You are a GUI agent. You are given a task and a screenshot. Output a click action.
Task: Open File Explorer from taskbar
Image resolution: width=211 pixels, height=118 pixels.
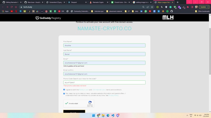click(103, 115)
